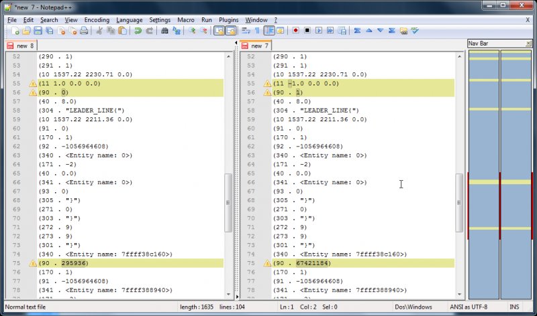
Task: Click the Open file folder icon
Action: point(26,31)
